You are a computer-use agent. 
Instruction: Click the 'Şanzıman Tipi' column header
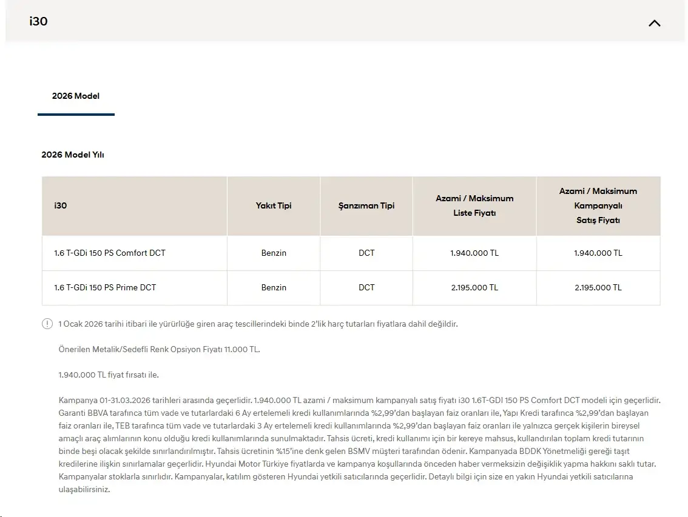[x=366, y=205]
